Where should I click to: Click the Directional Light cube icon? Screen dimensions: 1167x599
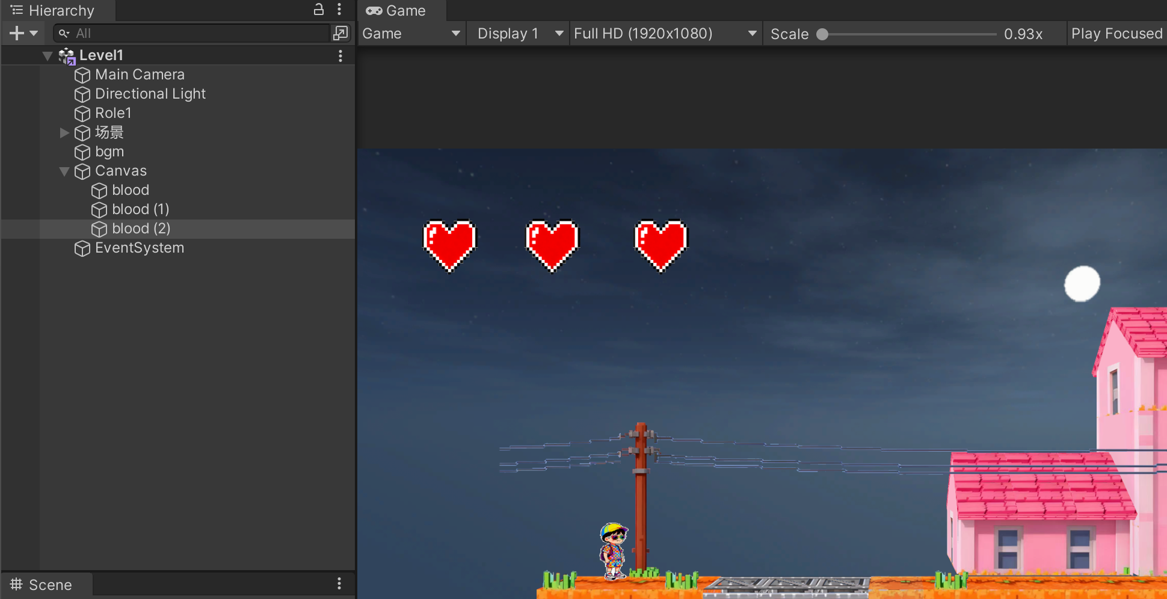point(82,94)
